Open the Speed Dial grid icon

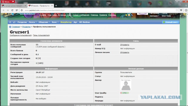tap(17, 10)
